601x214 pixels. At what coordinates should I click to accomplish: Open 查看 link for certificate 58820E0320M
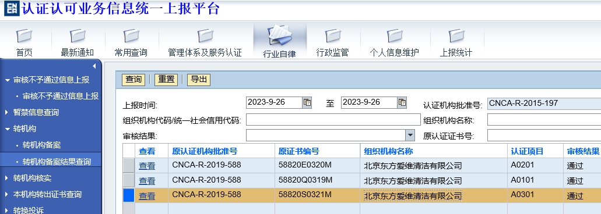(147, 166)
